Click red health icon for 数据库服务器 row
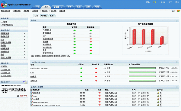Viewport: 181px width, 111px height. (x=91, y=39)
